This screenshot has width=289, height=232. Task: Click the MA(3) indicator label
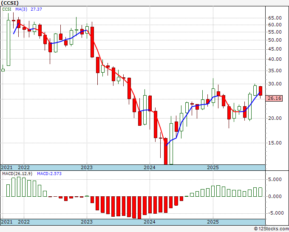21,9
